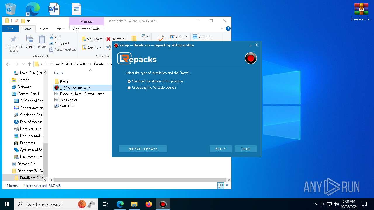Switch to the View ribbon tab

pos(60,29)
